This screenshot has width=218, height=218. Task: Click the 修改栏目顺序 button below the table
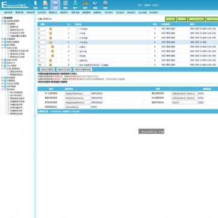pos(47,69)
